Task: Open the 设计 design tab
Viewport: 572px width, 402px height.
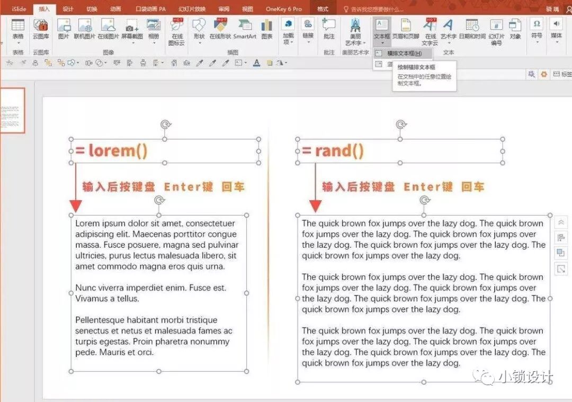Action: [68, 9]
